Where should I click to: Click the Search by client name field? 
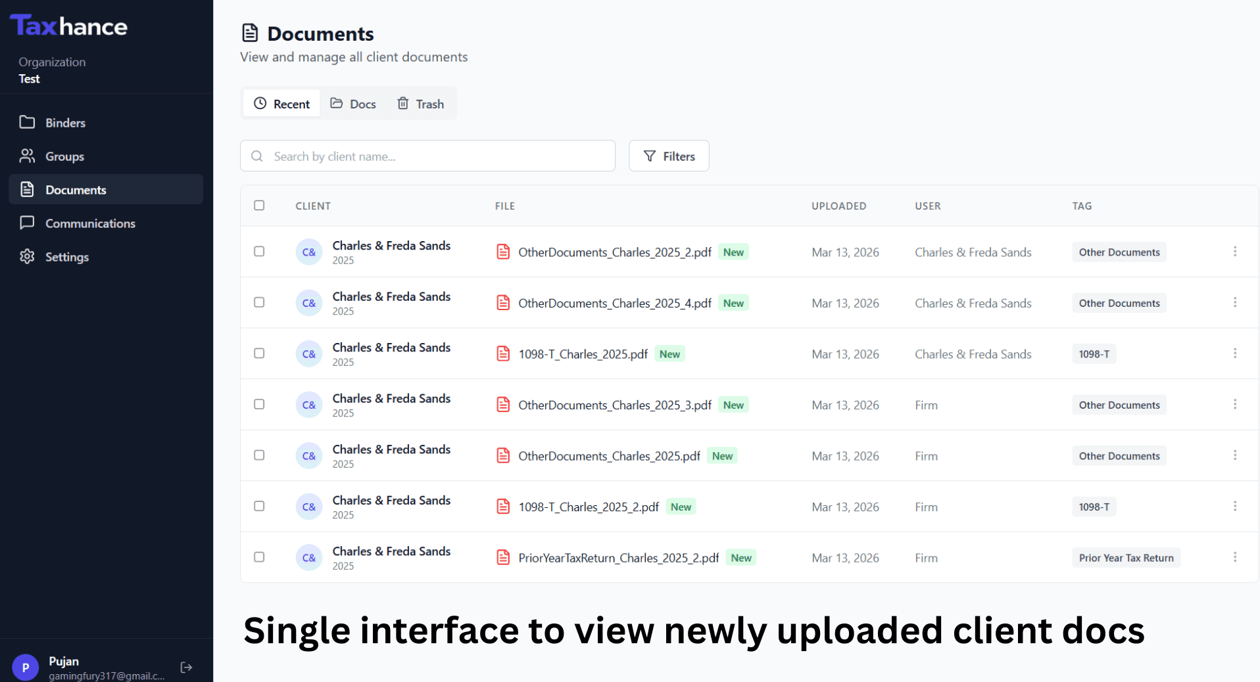pyautogui.click(x=427, y=156)
